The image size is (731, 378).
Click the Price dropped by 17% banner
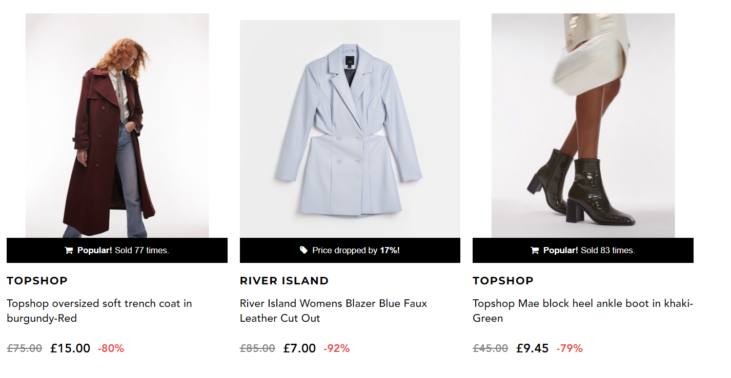tap(350, 251)
